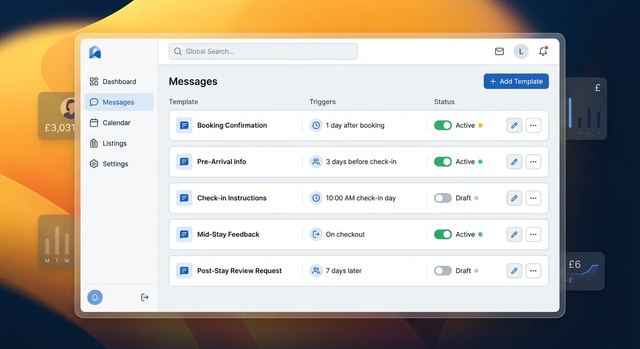Select Messages in the sidebar

click(x=119, y=102)
